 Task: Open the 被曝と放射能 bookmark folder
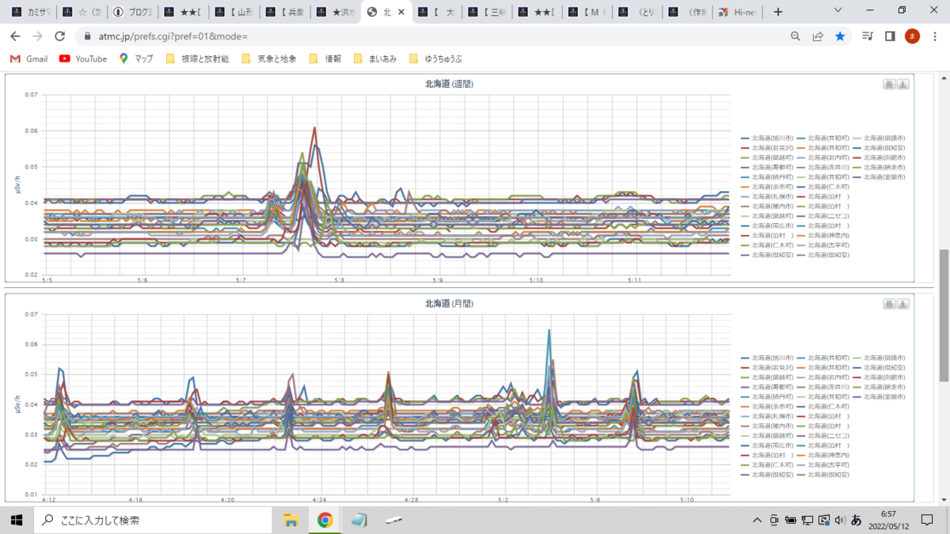[x=197, y=59]
